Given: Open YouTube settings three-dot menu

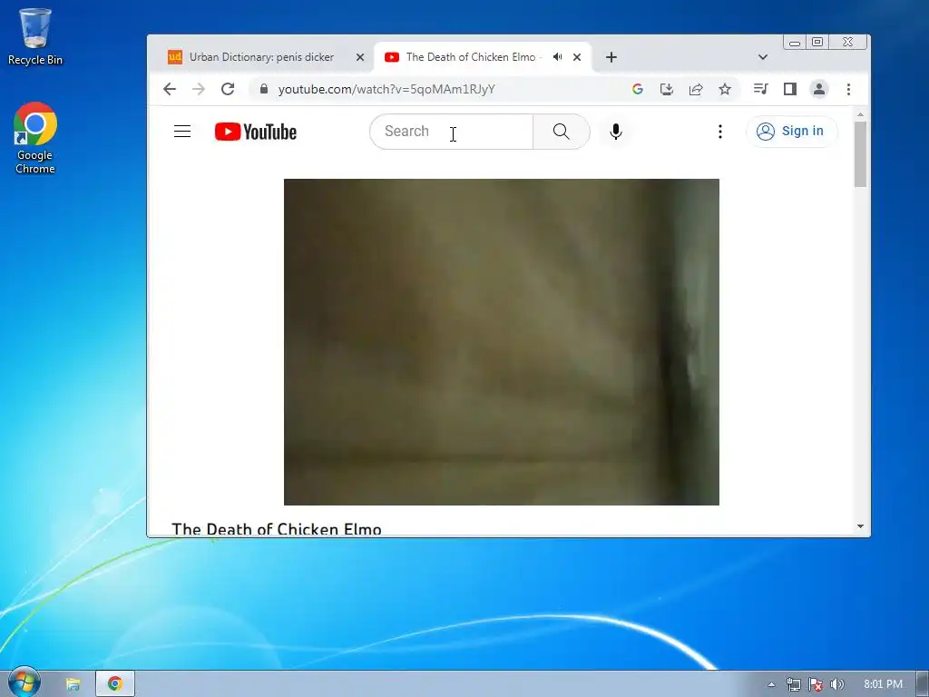Looking at the screenshot, I should 719,132.
